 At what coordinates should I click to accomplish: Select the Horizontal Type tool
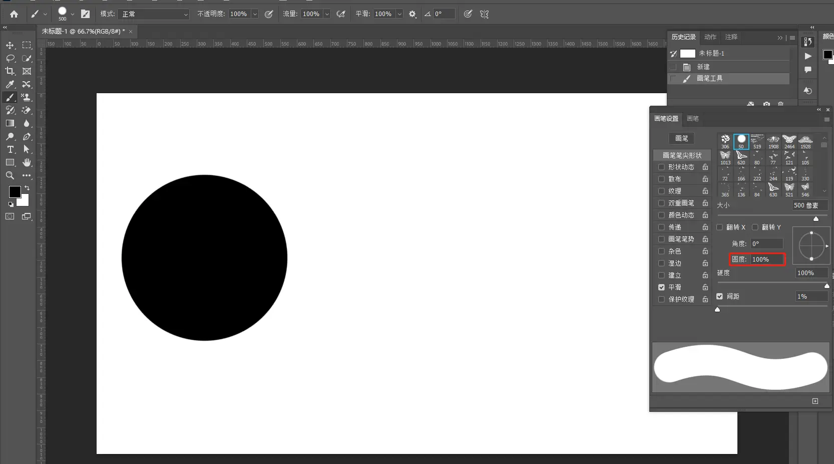(x=10, y=149)
